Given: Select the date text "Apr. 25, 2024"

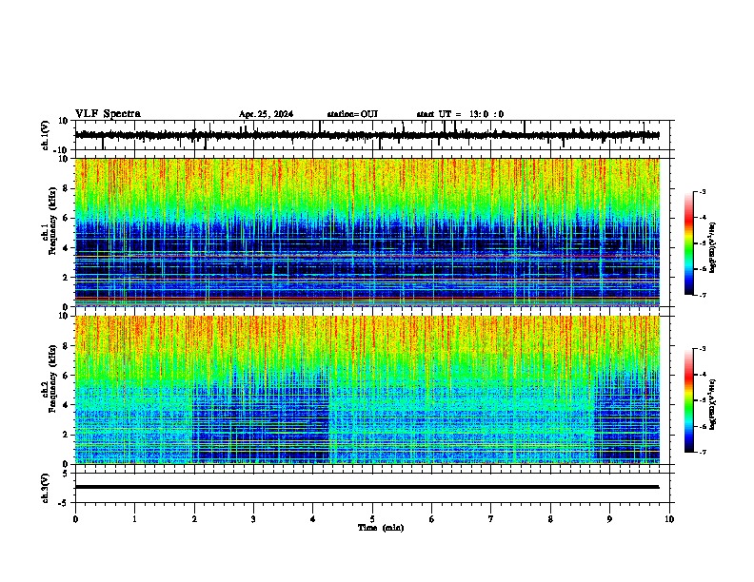Looking at the screenshot, I should pyautogui.click(x=266, y=114).
